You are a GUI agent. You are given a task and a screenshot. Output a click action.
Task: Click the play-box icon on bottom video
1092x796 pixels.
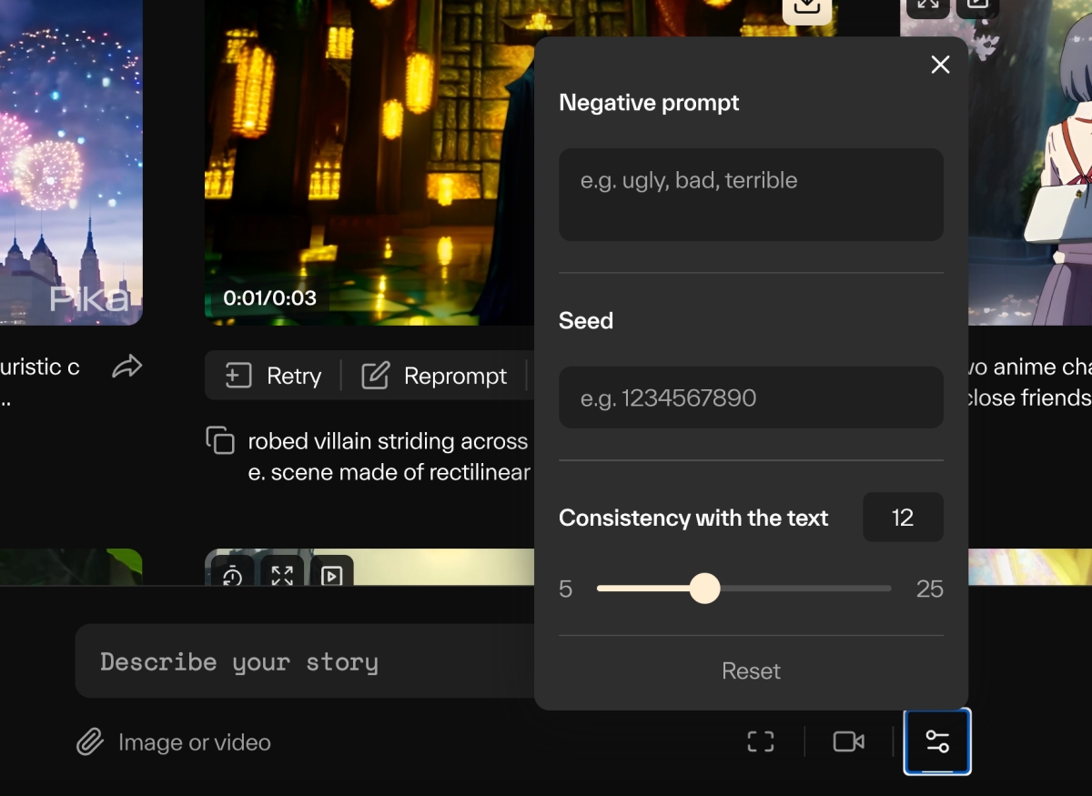tap(331, 575)
